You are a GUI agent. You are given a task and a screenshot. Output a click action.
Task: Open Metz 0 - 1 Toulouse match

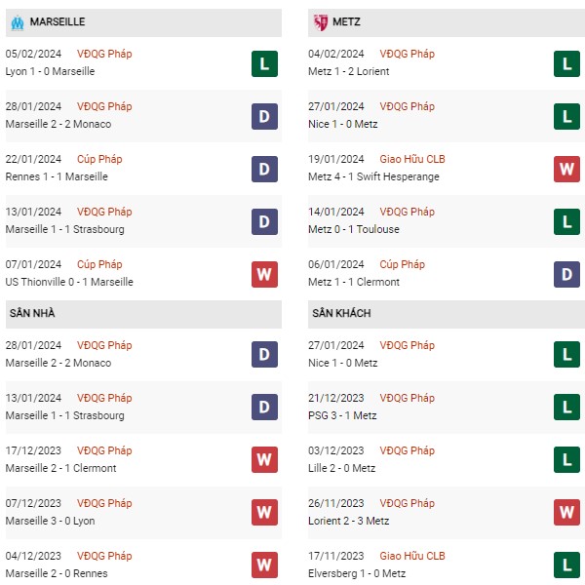pos(353,229)
